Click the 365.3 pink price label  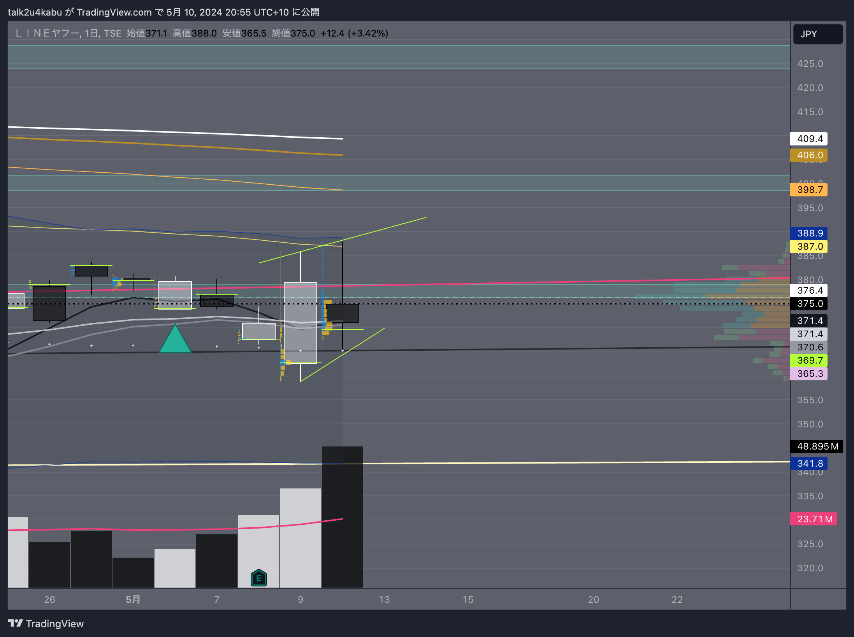click(809, 374)
